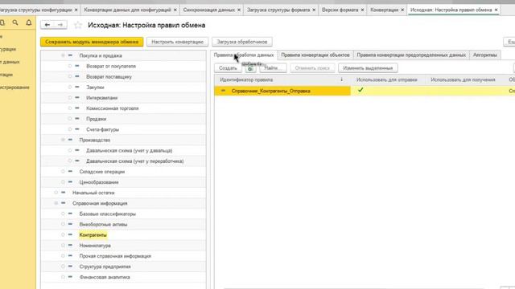Image resolution: width=515 pixels, height=289 pixels.
Task: Select Возврат поставщику in the tree
Action: [x=109, y=77]
